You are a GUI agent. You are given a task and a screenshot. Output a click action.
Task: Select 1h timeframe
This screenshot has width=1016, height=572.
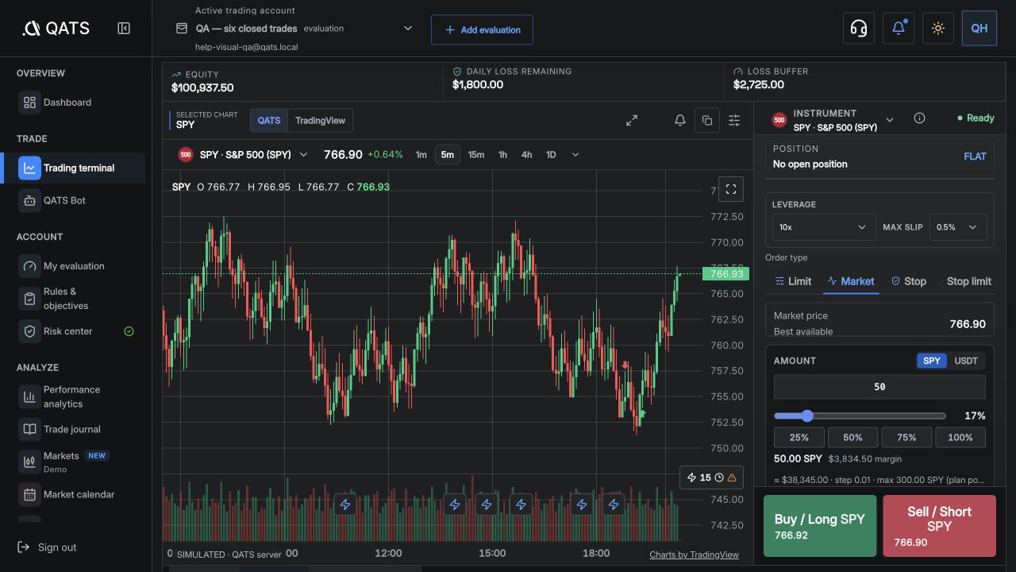502,155
